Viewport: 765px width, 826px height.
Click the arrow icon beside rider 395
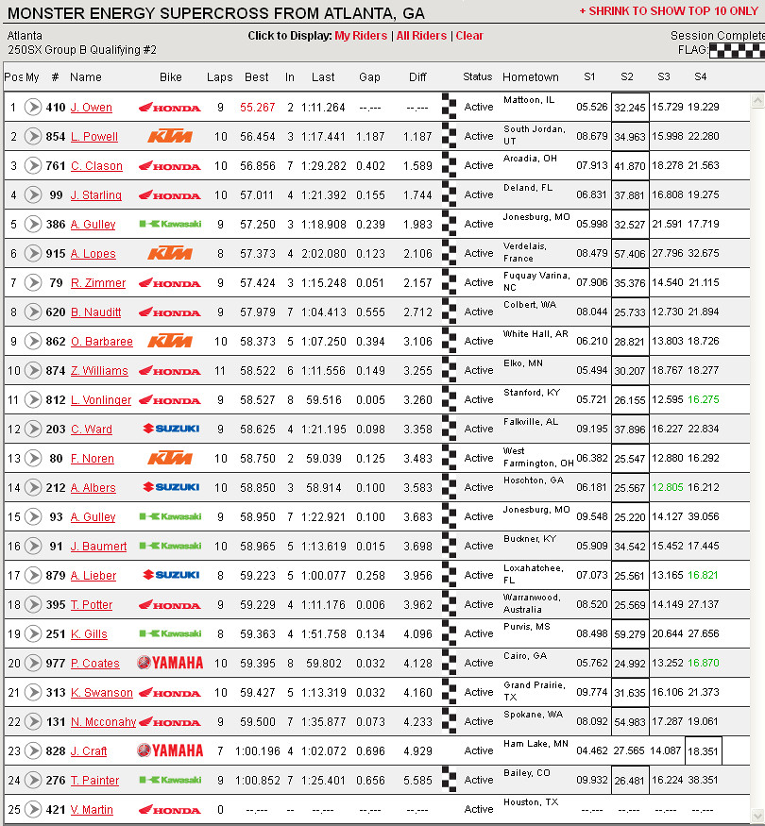click(33, 605)
